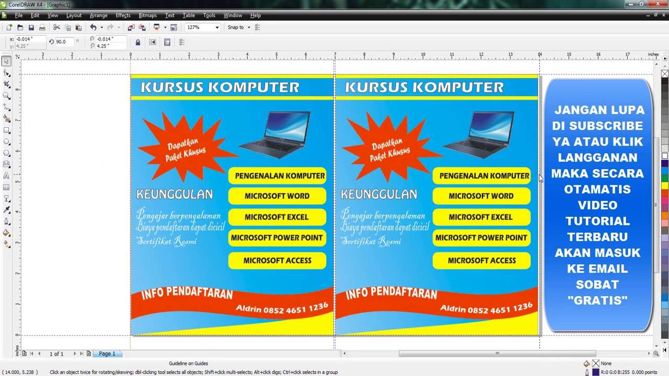Click the Navigator zoom icon at scrollbar corner
The width and height of the screenshot is (669, 376).
click(x=656, y=354)
